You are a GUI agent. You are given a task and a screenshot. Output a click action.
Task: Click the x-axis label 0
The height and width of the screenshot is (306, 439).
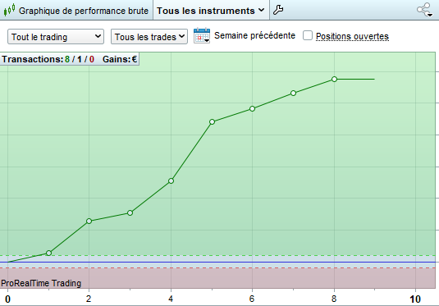[x=7, y=299]
